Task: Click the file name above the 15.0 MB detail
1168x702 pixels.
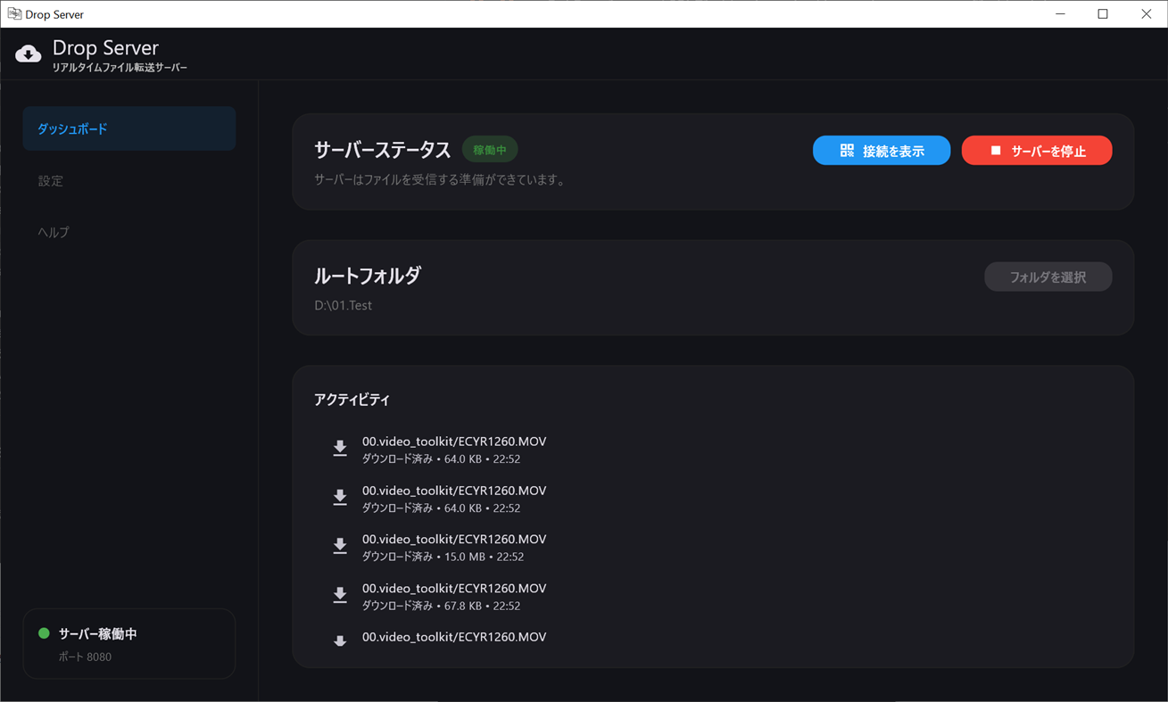Action: tap(454, 539)
